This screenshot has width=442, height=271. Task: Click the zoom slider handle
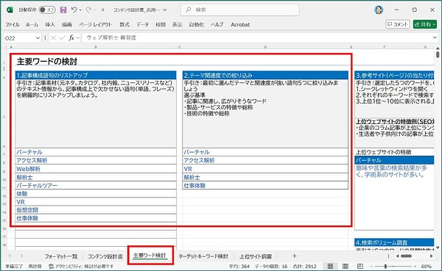pyautogui.click(x=385, y=266)
